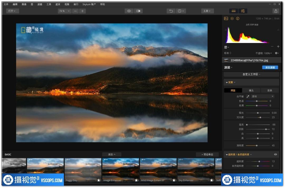
Task: Open the 视图 menu
Action: pos(67,4)
